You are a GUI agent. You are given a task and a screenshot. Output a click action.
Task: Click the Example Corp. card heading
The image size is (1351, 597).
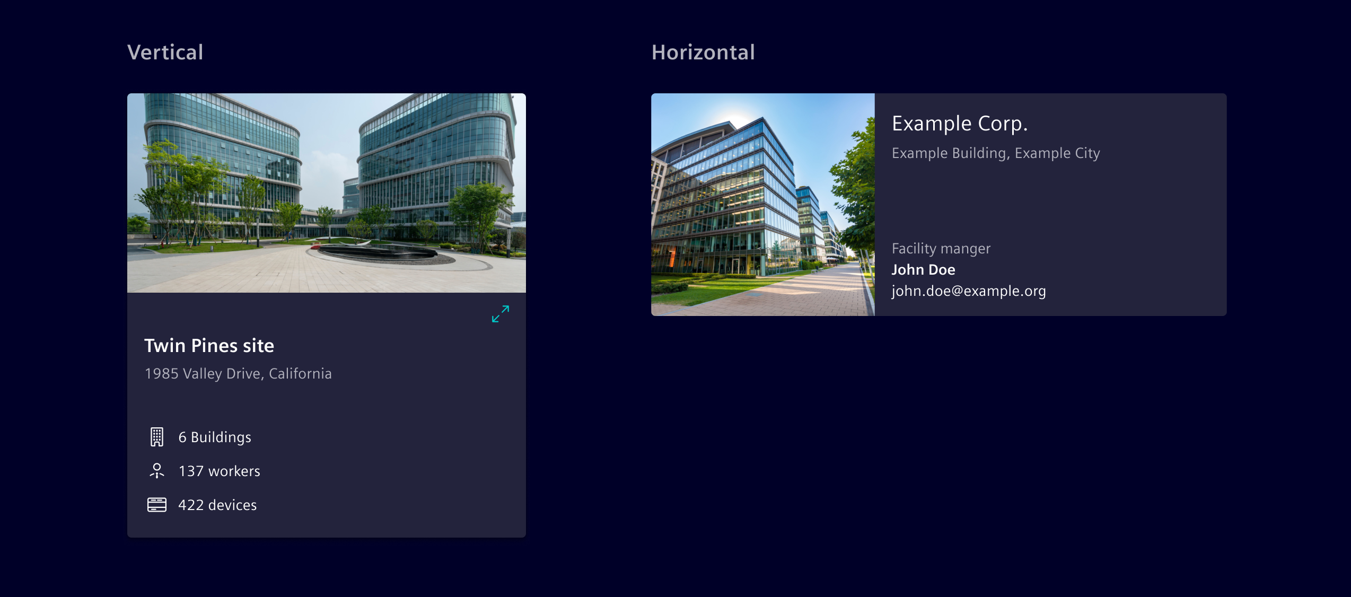(x=960, y=124)
